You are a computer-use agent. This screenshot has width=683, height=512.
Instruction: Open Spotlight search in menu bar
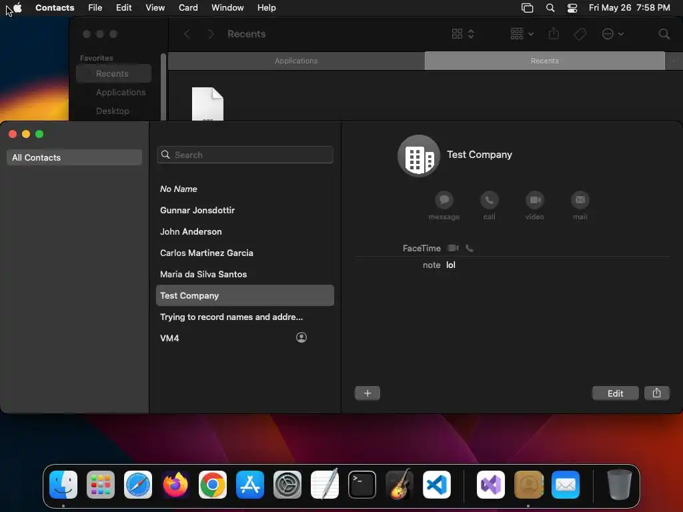coord(550,8)
